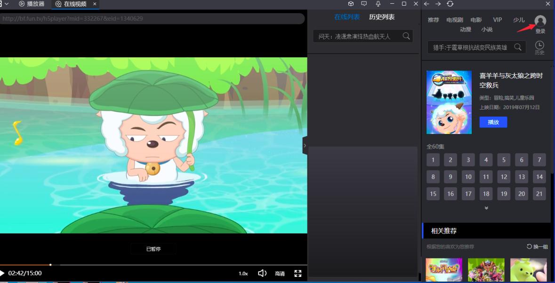Enter fullscreen mode icon
Viewport: 555px width, 283px height.
[298, 273]
